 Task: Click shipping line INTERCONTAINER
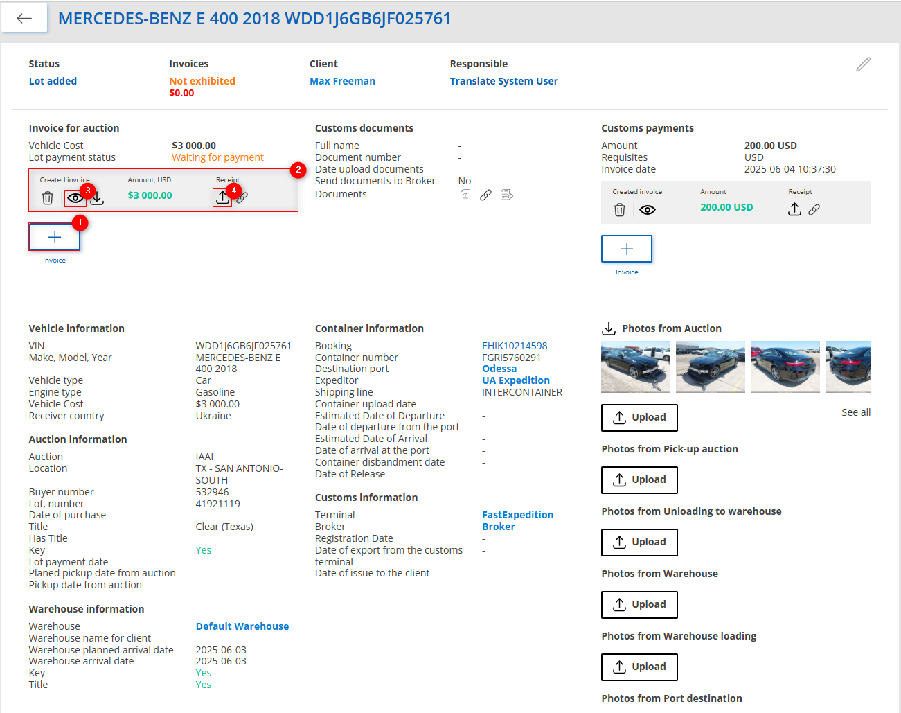point(522,392)
